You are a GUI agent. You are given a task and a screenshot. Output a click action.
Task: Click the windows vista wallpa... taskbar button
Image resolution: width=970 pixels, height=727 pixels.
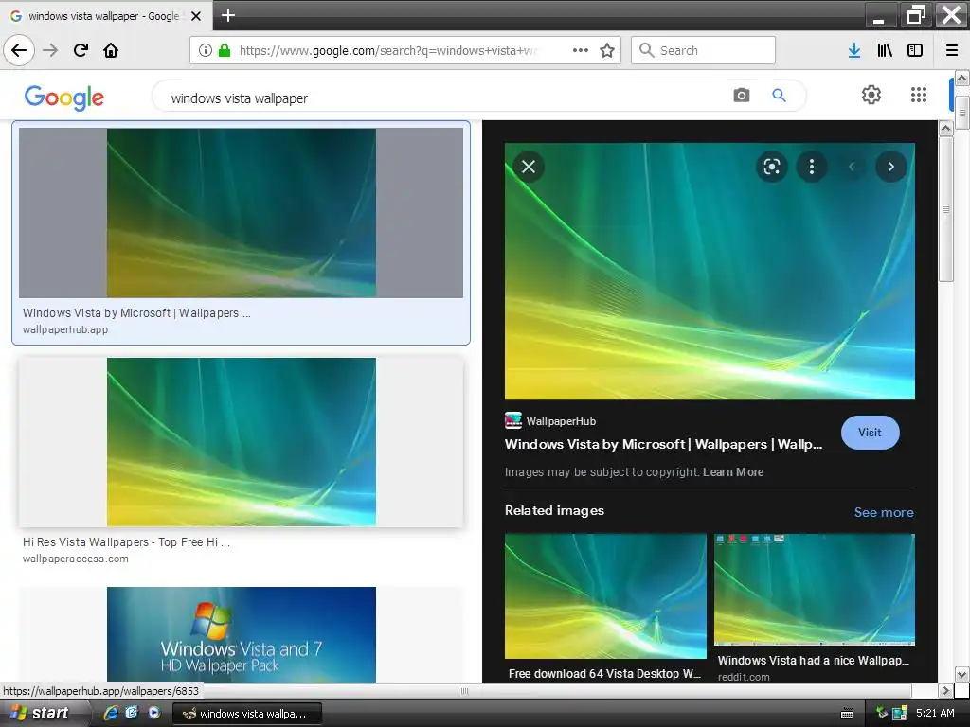point(246,714)
